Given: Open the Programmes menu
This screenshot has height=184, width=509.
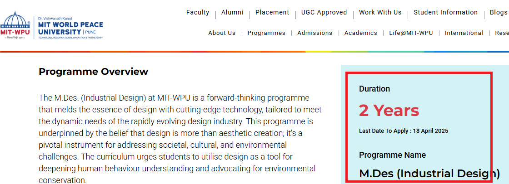Looking at the screenshot, I should pyautogui.click(x=266, y=33).
